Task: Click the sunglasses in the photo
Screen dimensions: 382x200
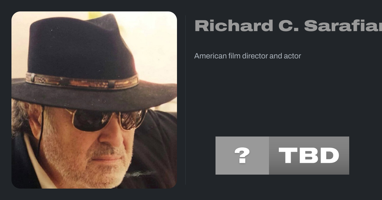Action: pyautogui.click(x=107, y=119)
